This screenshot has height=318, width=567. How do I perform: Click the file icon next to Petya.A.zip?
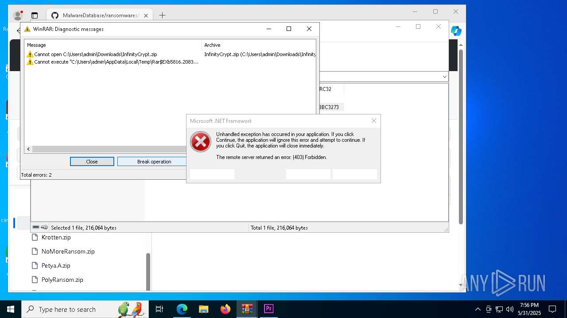(35, 265)
